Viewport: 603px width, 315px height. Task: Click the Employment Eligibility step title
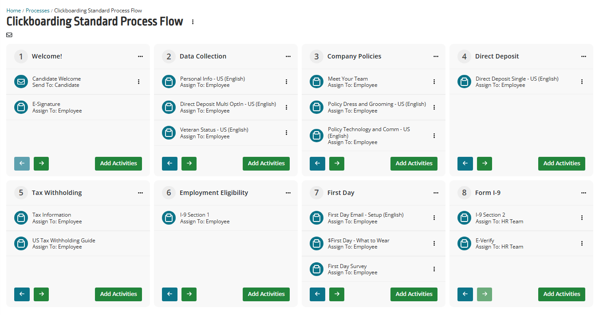[x=214, y=193]
